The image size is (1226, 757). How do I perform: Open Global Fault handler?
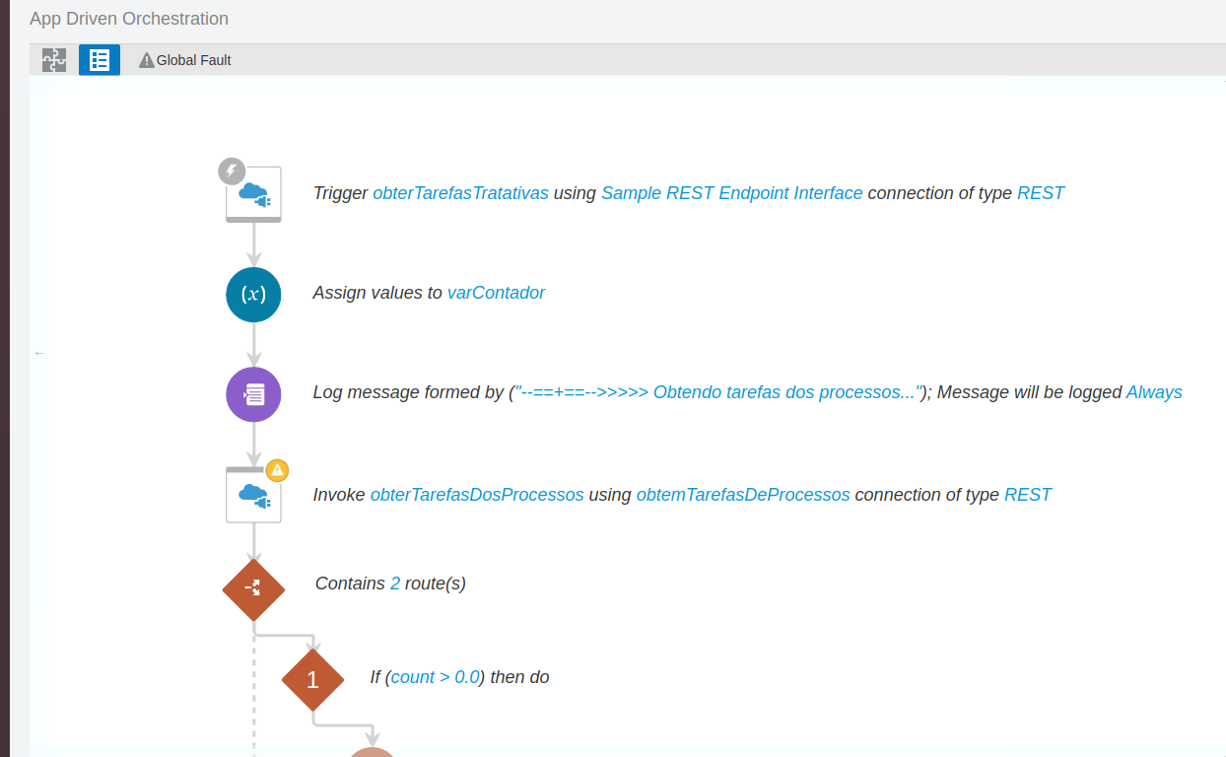185,60
